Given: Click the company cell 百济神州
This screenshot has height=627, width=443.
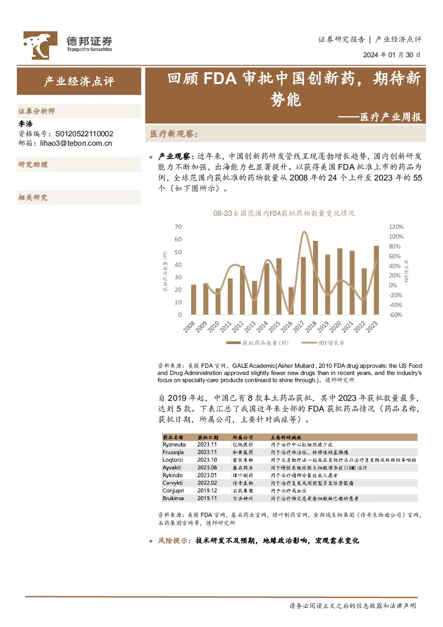Looking at the screenshot, I should click(x=243, y=498).
